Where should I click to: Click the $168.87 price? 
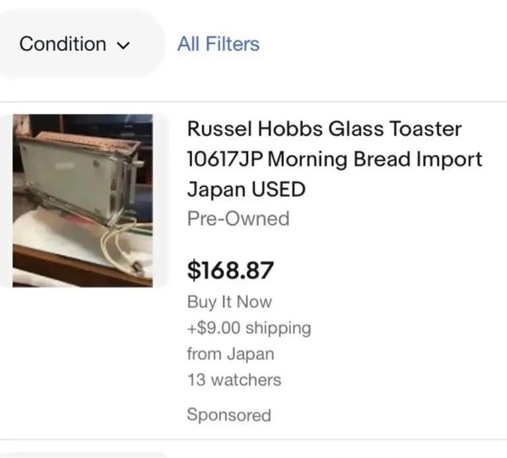tap(230, 269)
